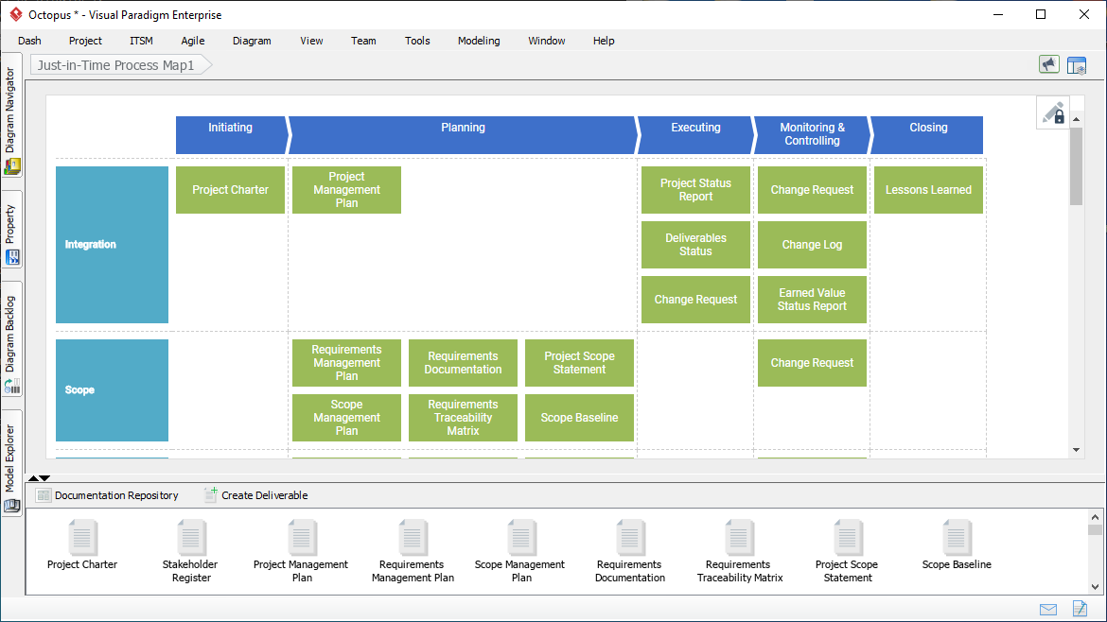Open the Help menu
The width and height of the screenshot is (1107, 622).
(604, 41)
